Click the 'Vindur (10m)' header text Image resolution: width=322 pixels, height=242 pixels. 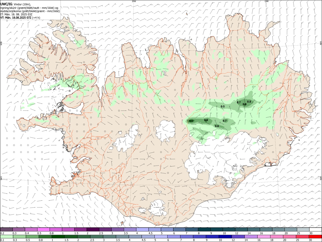(22, 5)
